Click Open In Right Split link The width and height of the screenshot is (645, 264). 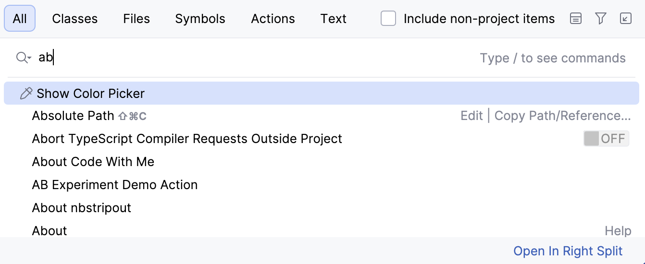point(568,251)
